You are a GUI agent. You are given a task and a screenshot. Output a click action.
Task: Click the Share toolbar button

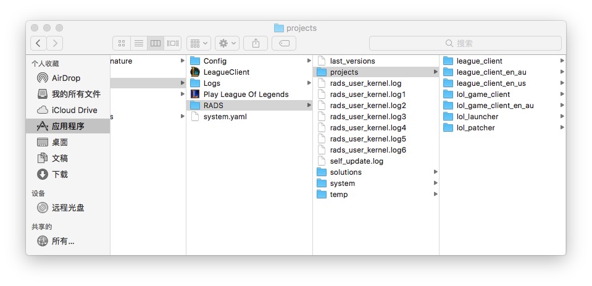[256, 43]
